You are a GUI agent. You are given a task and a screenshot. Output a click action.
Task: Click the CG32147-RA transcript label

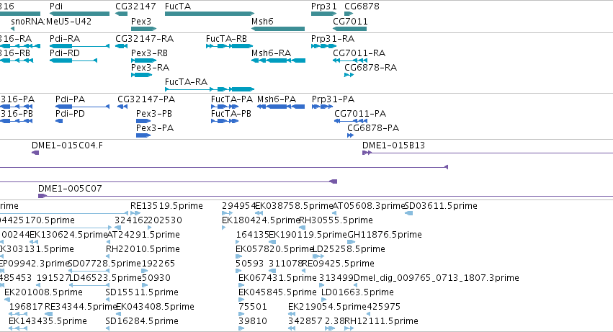pos(144,39)
